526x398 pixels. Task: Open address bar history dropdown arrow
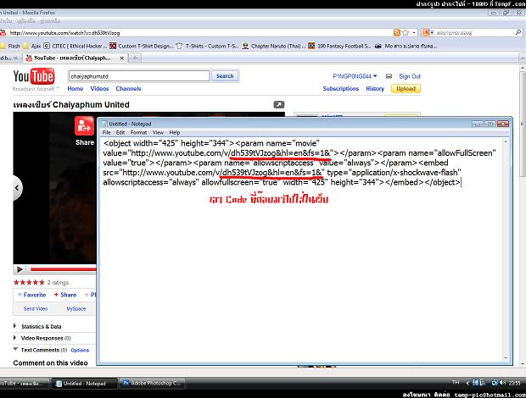click(414, 33)
